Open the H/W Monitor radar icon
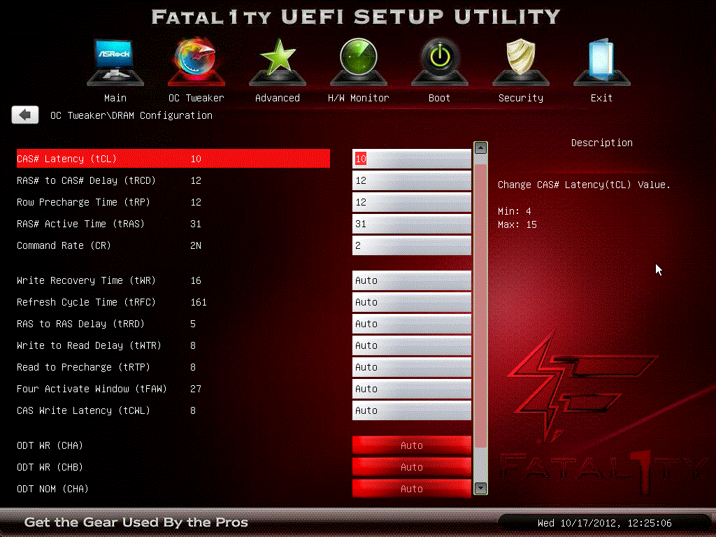 [359, 62]
